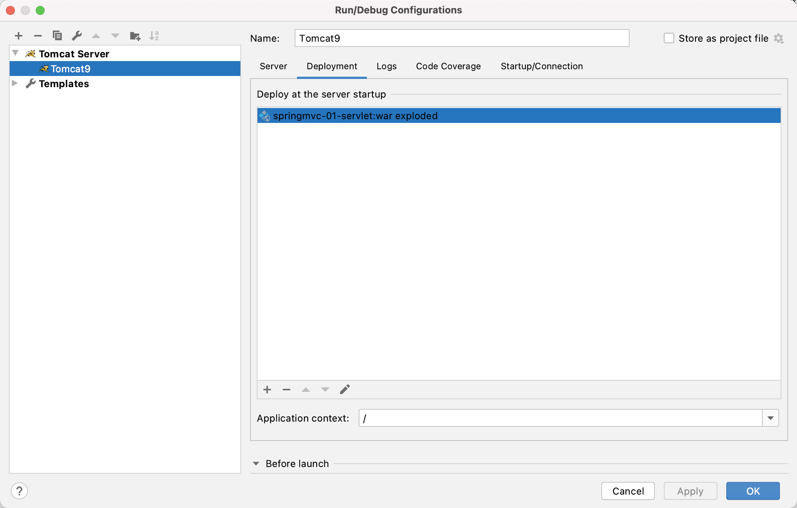Click the Apply button
Image resolution: width=797 pixels, height=508 pixels.
pyautogui.click(x=690, y=491)
